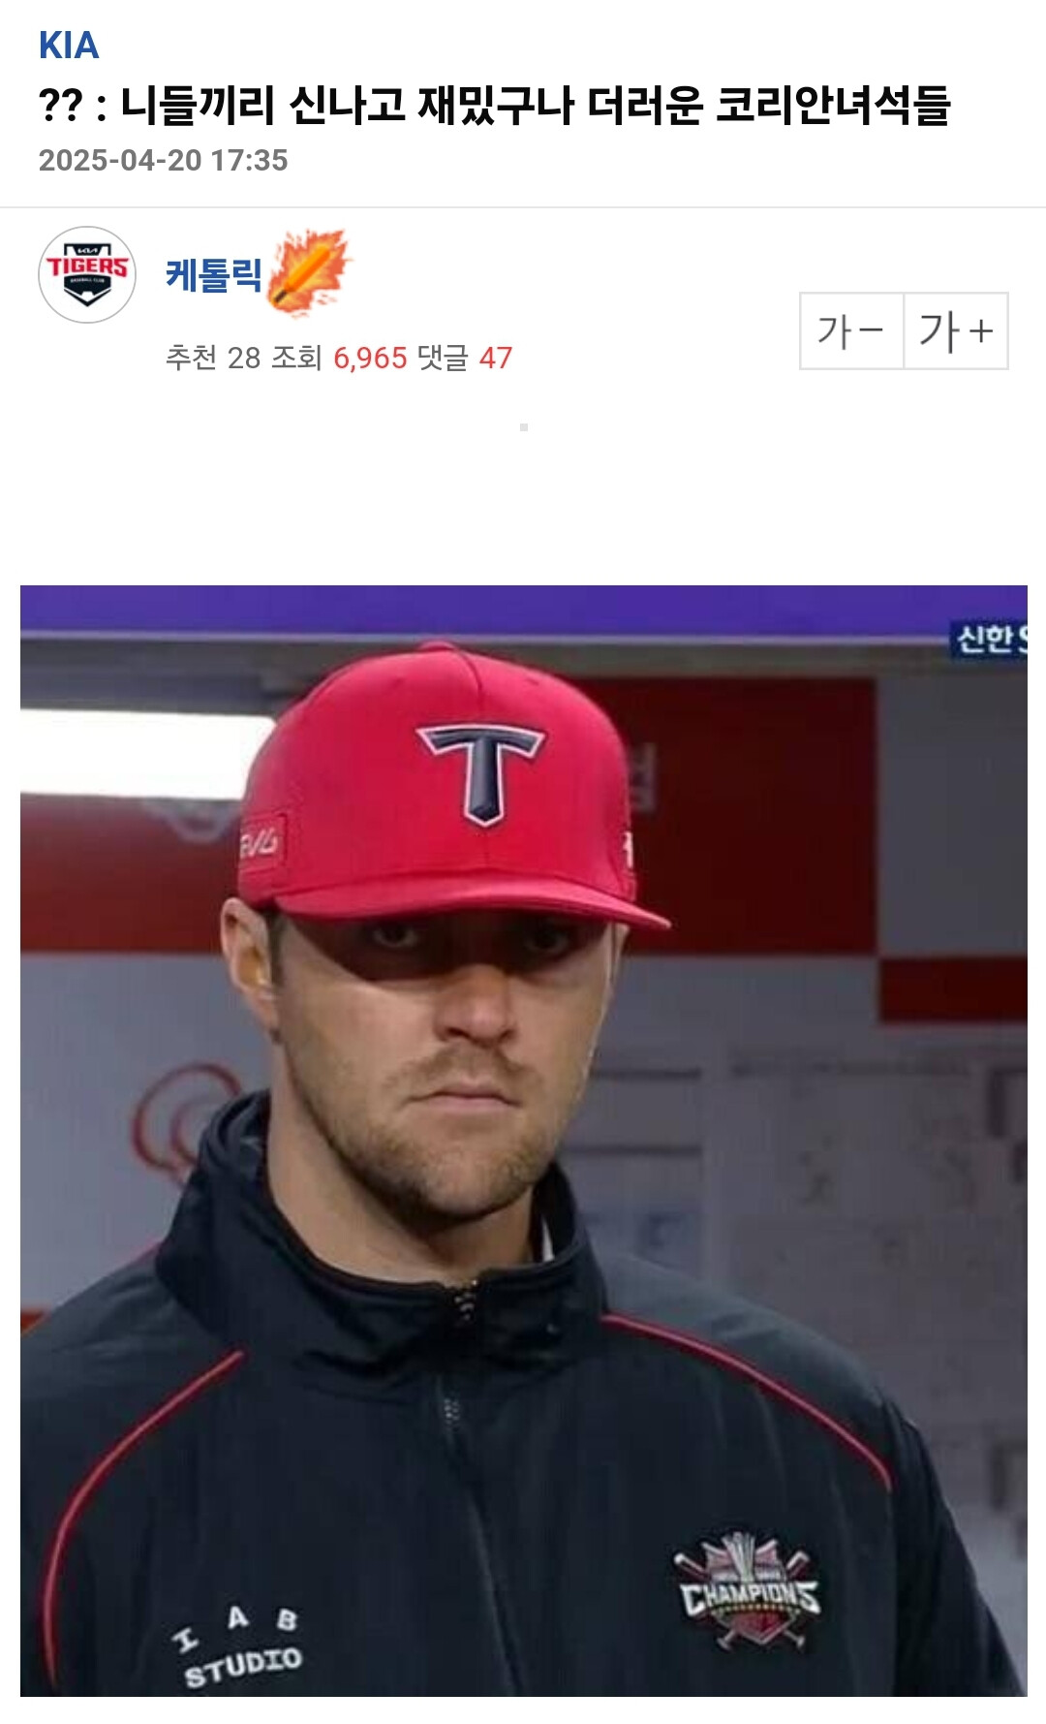Click the IAB STUDIO jacket logo

click(x=239, y=1647)
